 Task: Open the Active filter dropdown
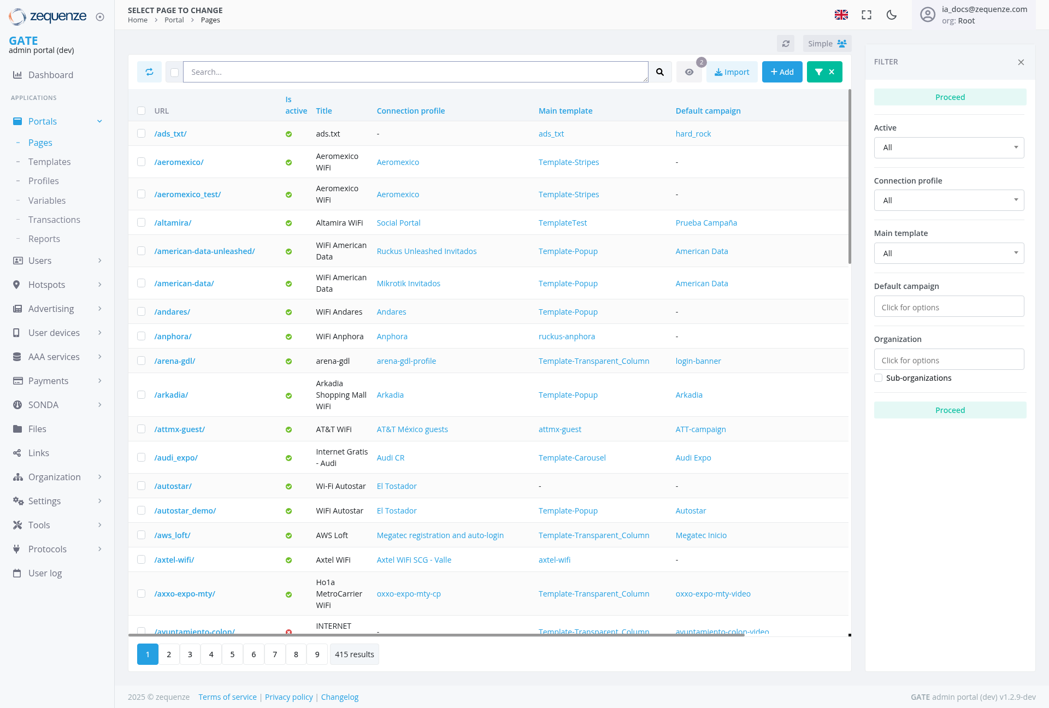click(949, 147)
